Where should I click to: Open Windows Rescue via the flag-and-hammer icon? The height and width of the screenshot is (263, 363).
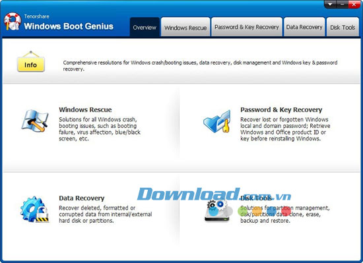[x=35, y=121]
